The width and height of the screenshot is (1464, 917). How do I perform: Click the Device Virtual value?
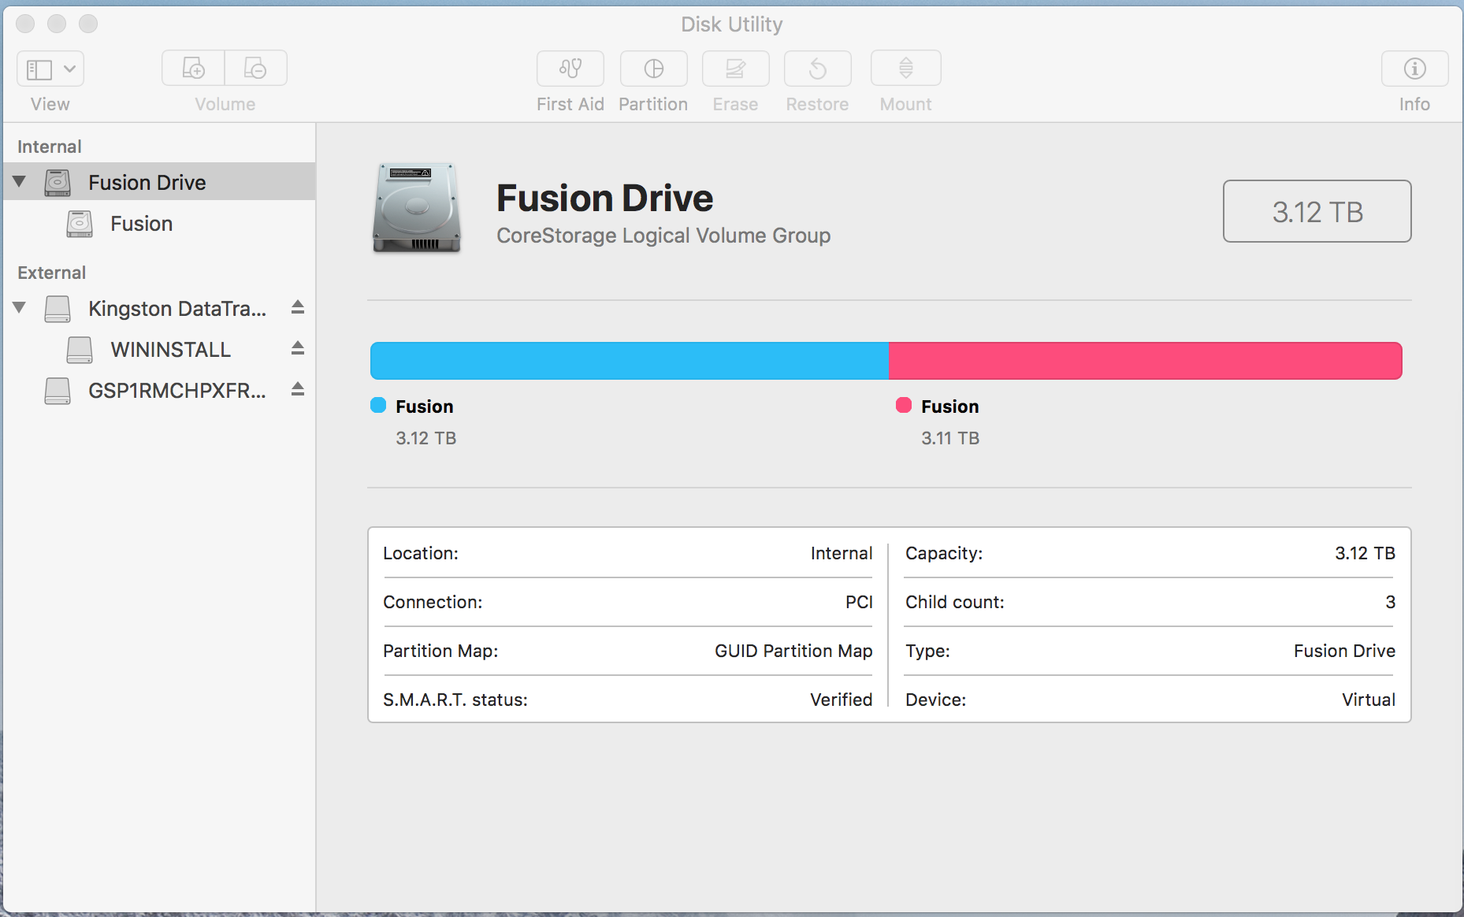[1369, 700]
